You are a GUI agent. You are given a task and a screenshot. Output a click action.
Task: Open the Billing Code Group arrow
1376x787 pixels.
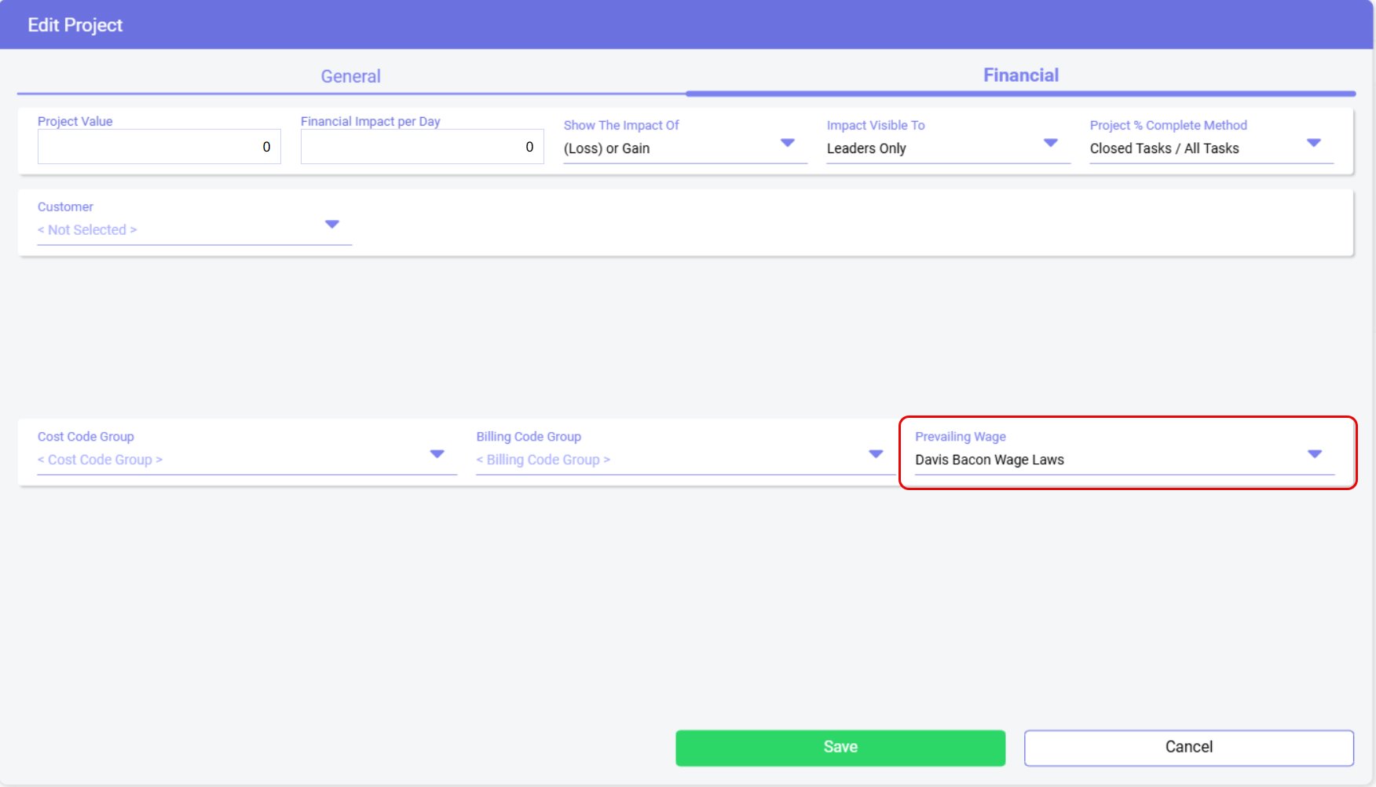pyautogui.click(x=876, y=454)
